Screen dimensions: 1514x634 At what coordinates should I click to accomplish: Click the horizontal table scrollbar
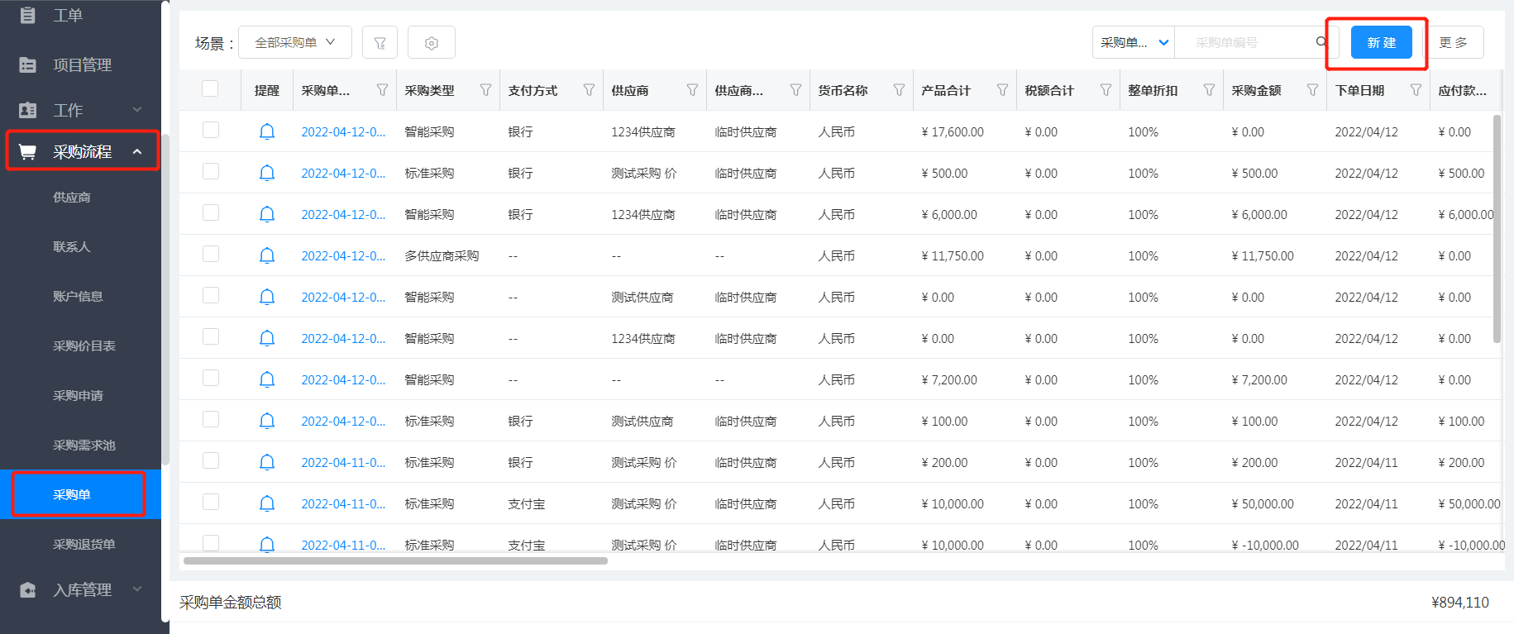coord(395,560)
